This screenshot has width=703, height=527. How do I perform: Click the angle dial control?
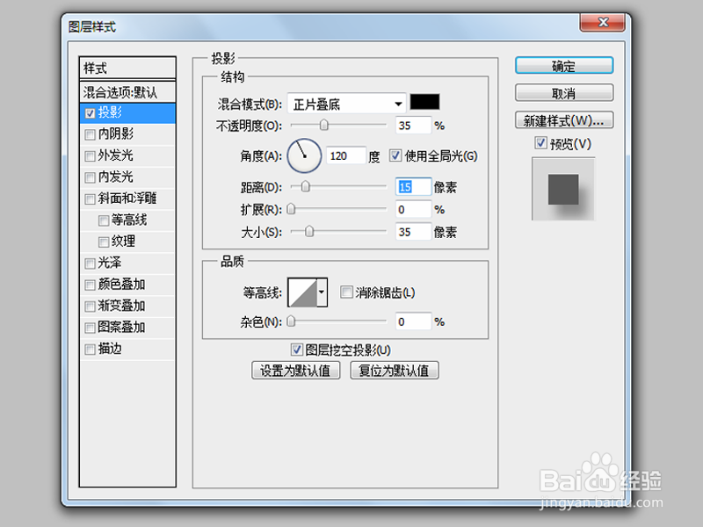303,155
